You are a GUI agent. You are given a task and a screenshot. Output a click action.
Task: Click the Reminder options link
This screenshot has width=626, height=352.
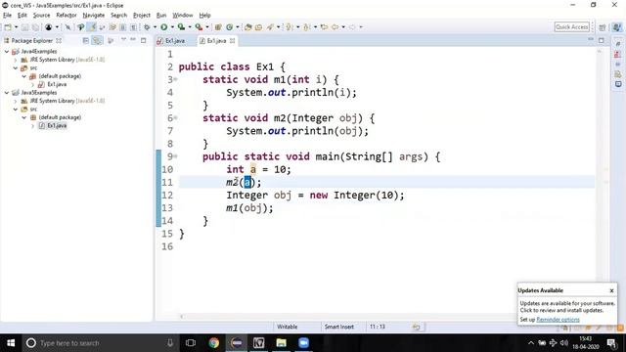click(558, 320)
